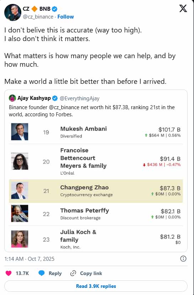Viewport: 194px width, 295px height.
Task: Click Mukesh Ambani's photo
Action: (20, 132)
